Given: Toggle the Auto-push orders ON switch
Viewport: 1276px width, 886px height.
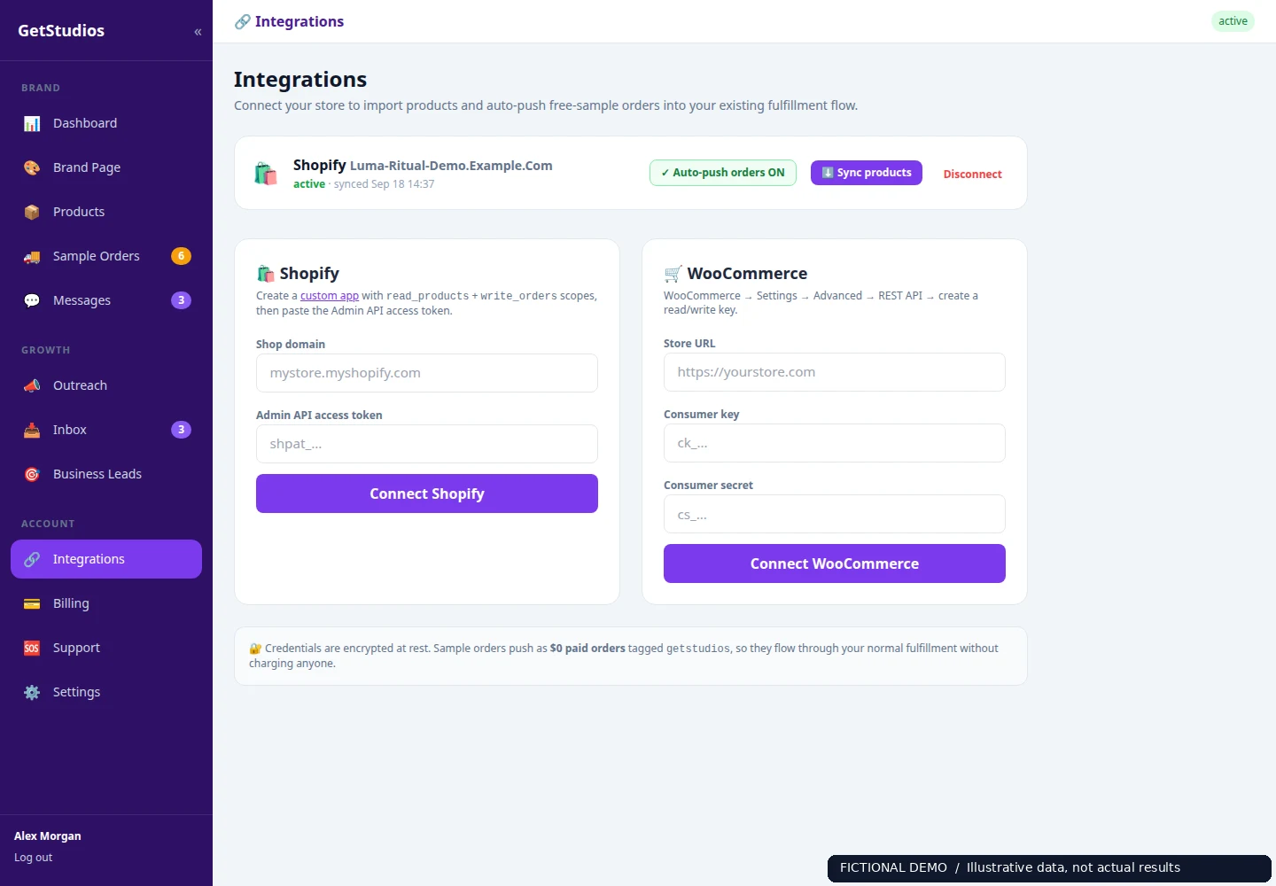Looking at the screenshot, I should coord(723,173).
